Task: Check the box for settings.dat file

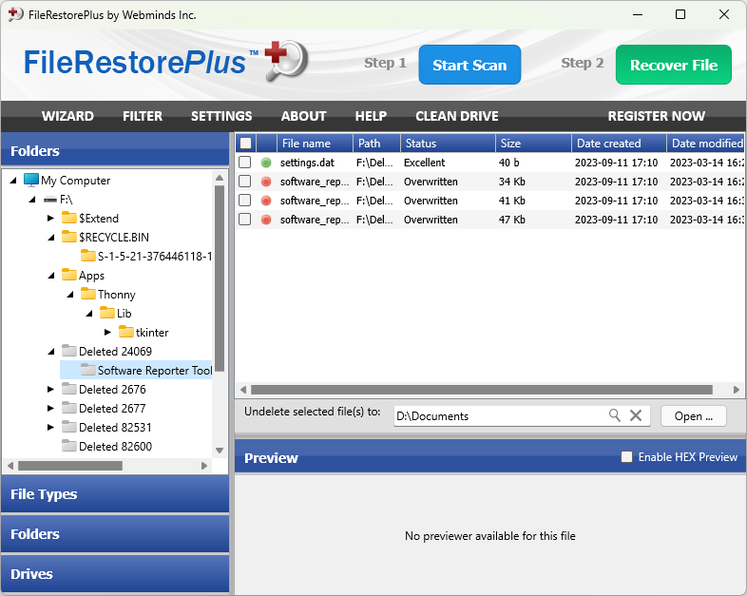Action: pos(245,163)
